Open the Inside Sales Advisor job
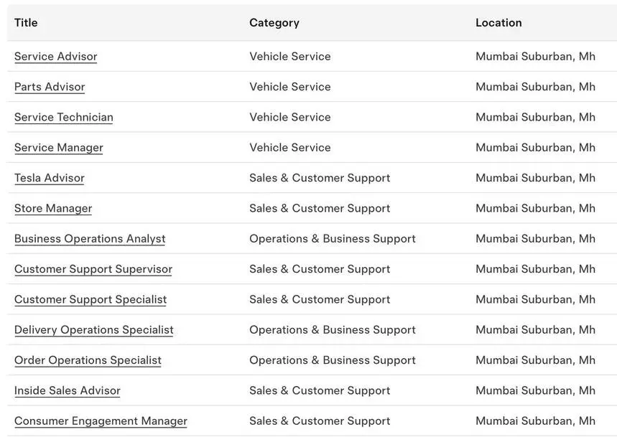The height and width of the screenshot is (437, 617). [x=68, y=390]
